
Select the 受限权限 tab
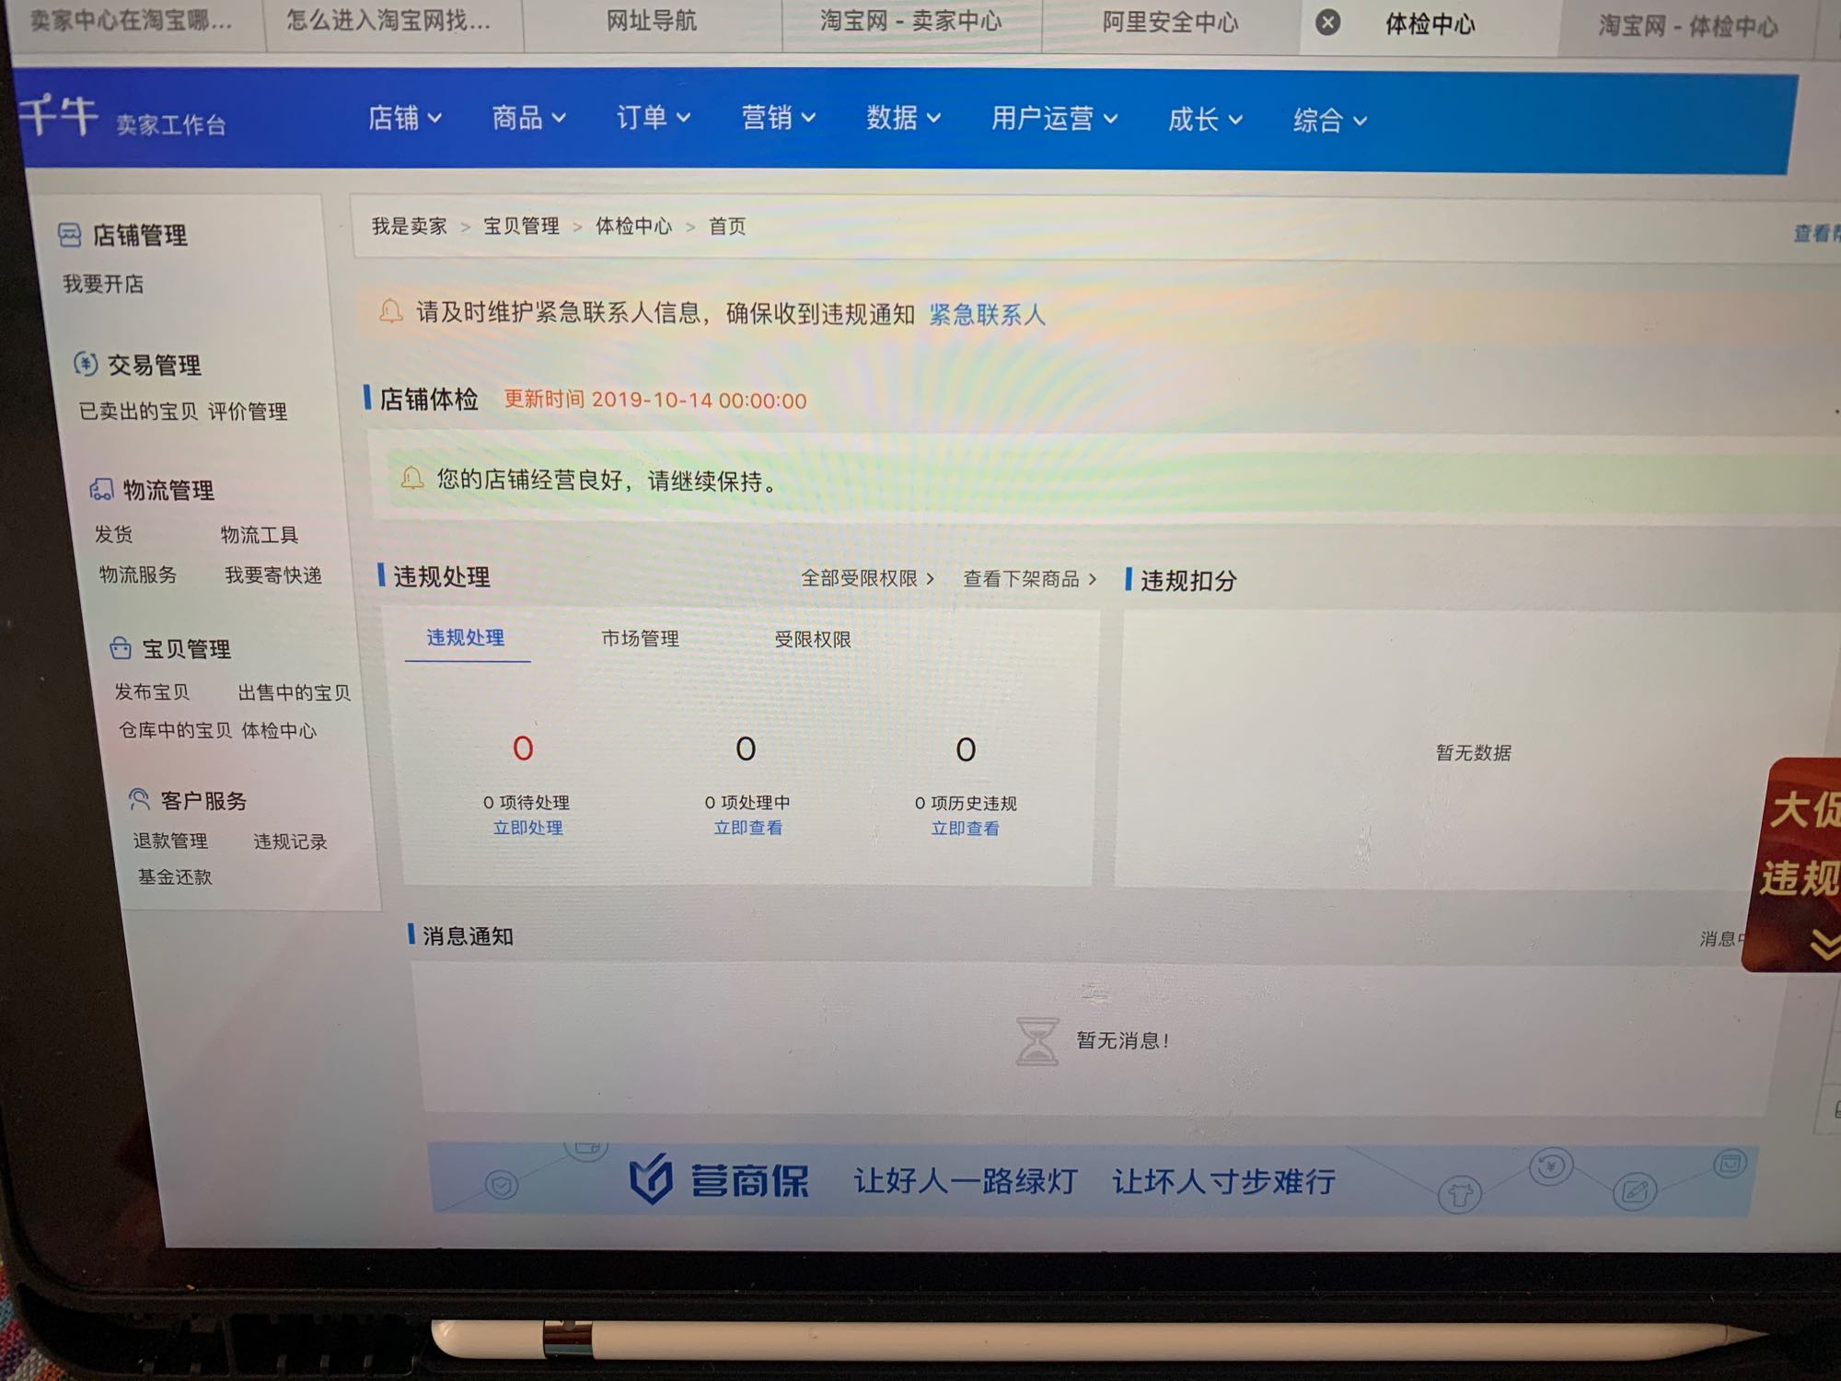click(812, 639)
